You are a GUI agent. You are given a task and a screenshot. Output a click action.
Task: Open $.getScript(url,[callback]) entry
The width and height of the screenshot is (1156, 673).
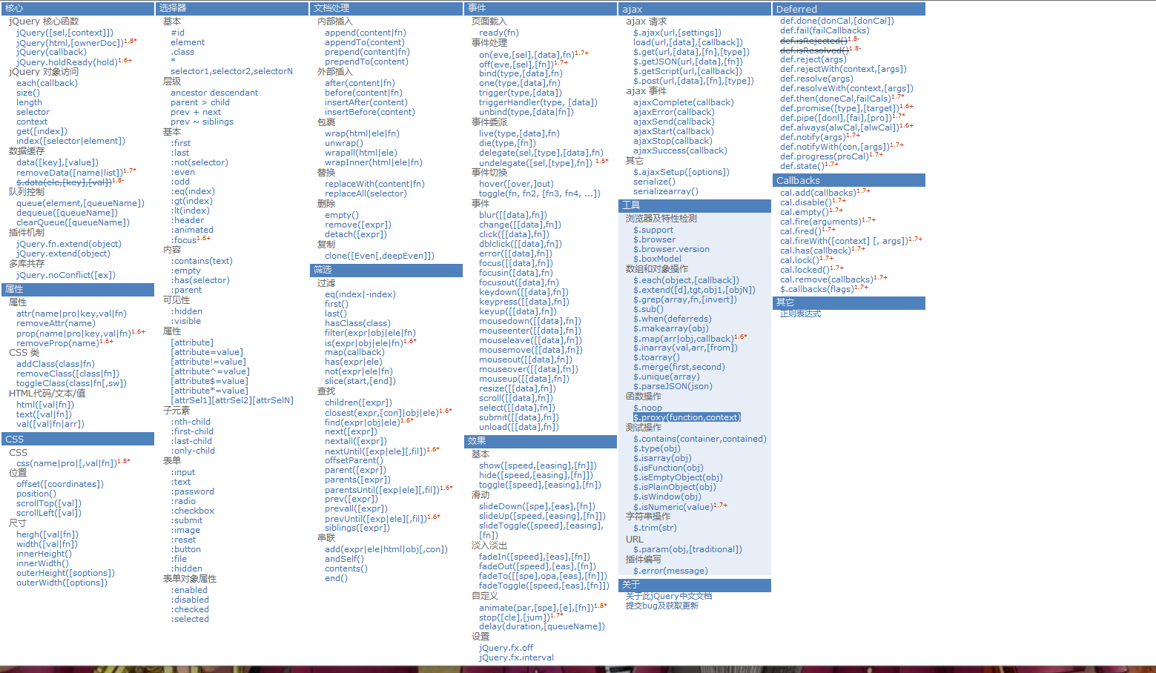pos(687,71)
